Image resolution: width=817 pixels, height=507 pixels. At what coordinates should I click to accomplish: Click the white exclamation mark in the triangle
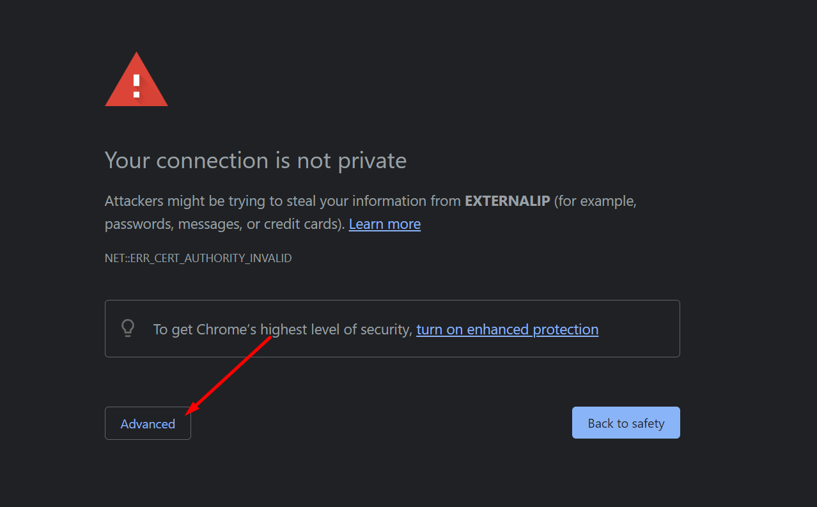136,85
